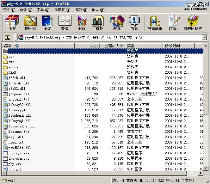
Task: Click the go-pear.bat file icon
Action: click(5, 94)
